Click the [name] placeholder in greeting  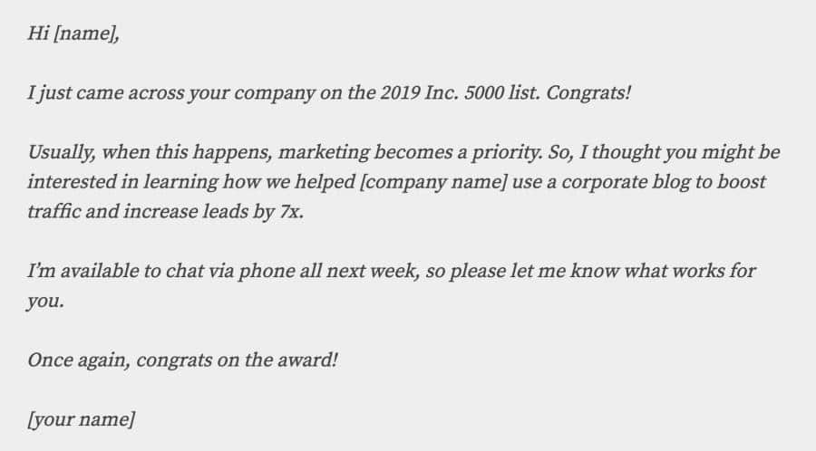click(86, 34)
